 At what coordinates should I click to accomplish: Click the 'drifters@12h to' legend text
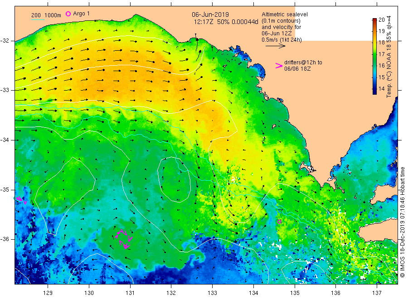click(x=303, y=63)
